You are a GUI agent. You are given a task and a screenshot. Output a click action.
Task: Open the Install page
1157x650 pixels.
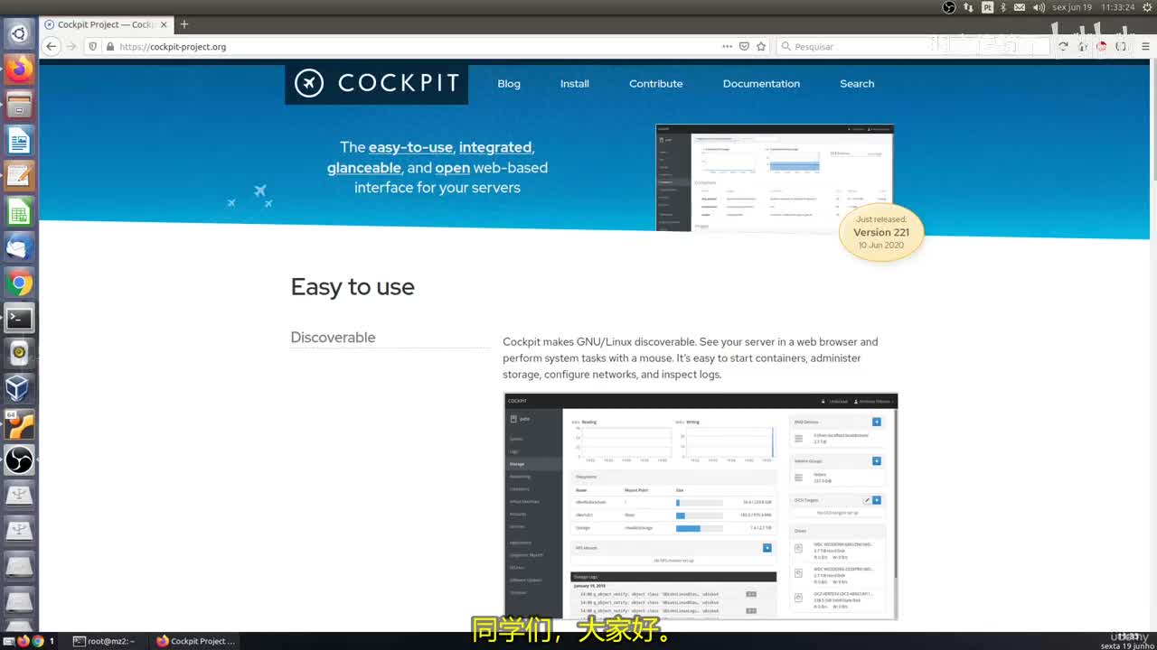pyautogui.click(x=575, y=84)
